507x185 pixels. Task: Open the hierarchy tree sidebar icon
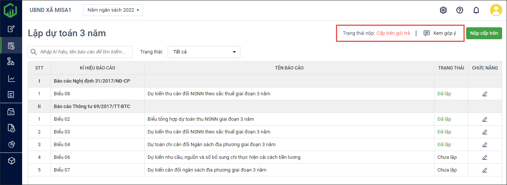(x=11, y=62)
